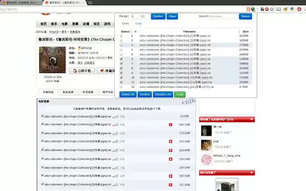The image size is (306, 191).
Task: Click the Size column header in popup
Action: [x=245, y=32]
